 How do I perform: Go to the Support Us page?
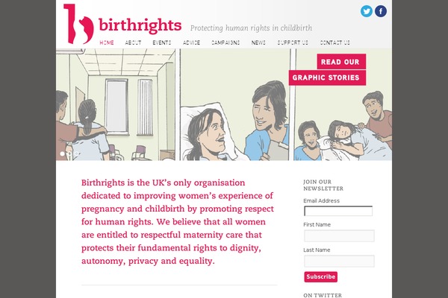pos(293,43)
